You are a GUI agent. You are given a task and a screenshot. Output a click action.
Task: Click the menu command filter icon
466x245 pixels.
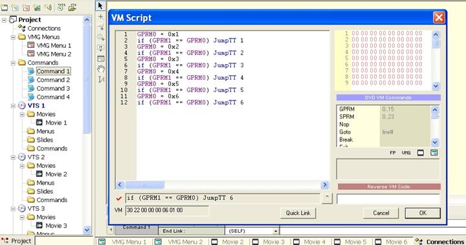tap(434, 153)
